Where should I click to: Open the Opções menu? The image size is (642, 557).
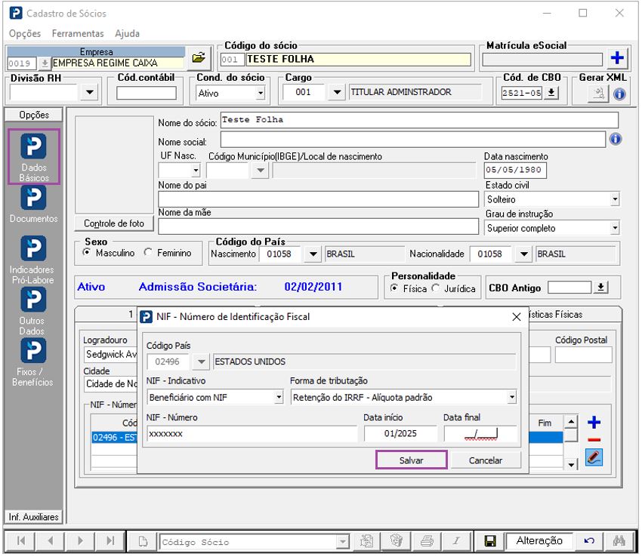pyautogui.click(x=25, y=33)
